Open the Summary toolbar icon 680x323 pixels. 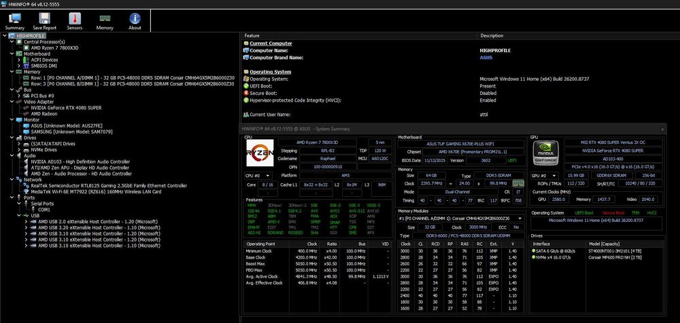point(15,18)
